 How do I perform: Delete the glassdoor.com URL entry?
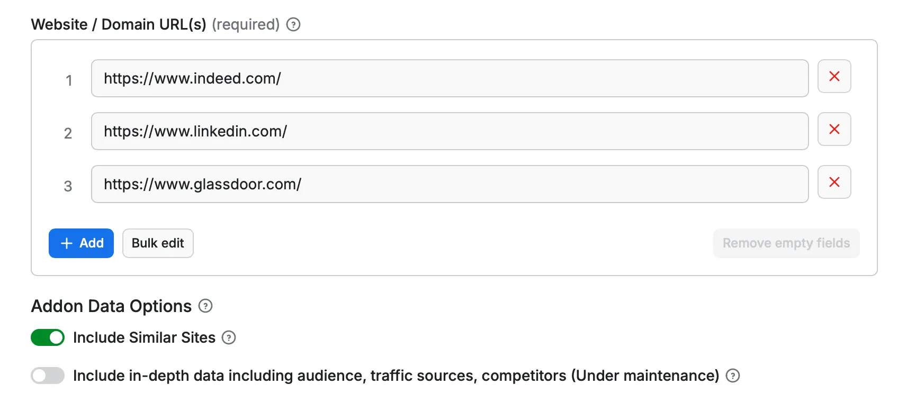[x=834, y=182]
